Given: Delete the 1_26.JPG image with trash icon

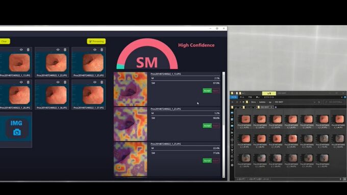Looking at the screenshot, I should coord(28,82).
